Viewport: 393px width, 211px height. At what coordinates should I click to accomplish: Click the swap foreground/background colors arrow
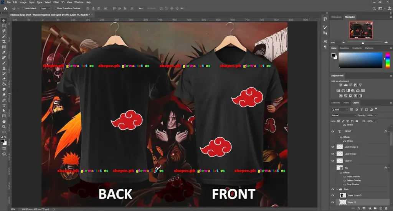5,137
